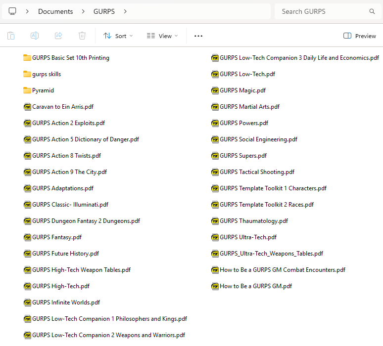Click the Paste clipboard icon in toolbar

pyautogui.click(x=11, y=36)
